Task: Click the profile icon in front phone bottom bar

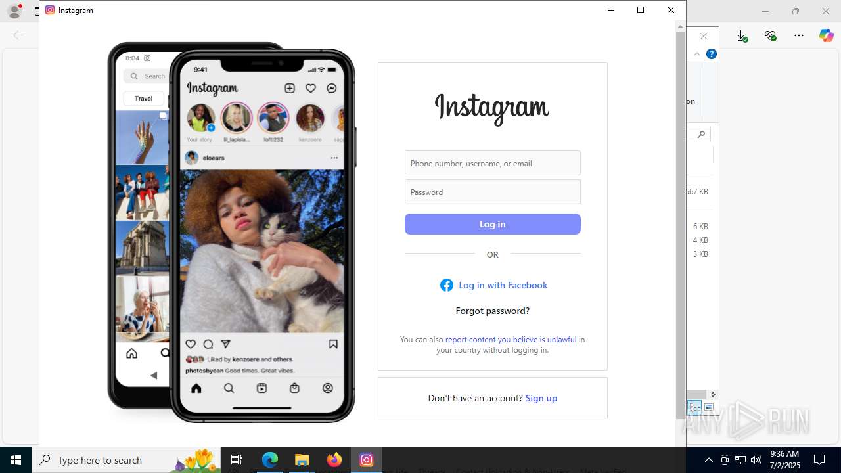Action: (x=328, y=388)
